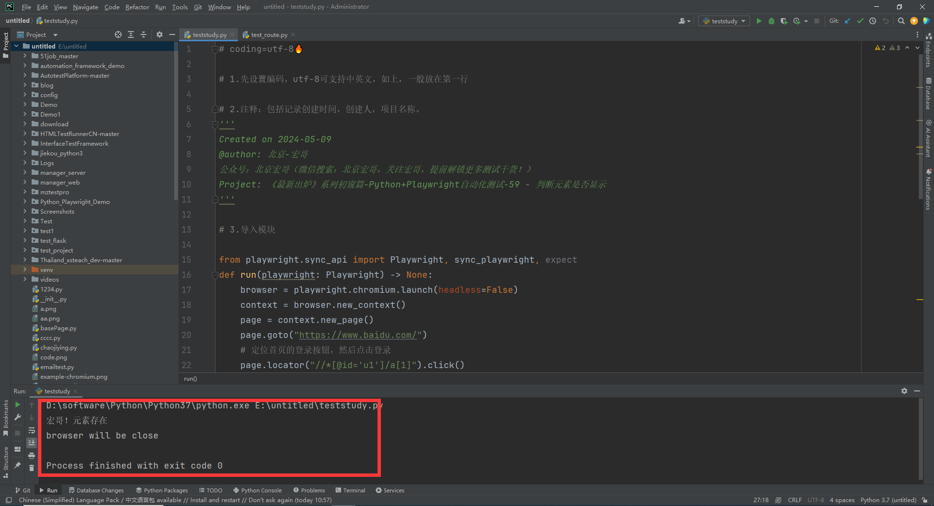Click CRLF line separator in status bar

[x=795, y=500]
